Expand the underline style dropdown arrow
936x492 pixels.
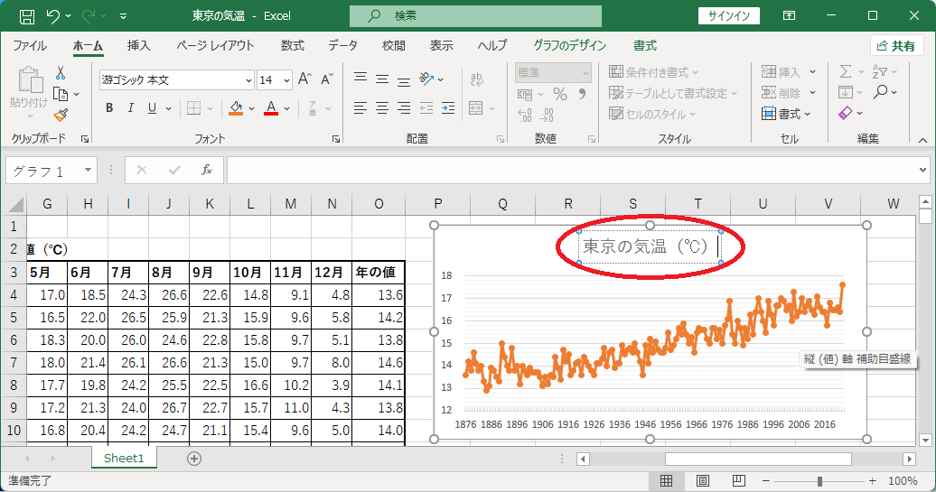[x=168, y=108]
